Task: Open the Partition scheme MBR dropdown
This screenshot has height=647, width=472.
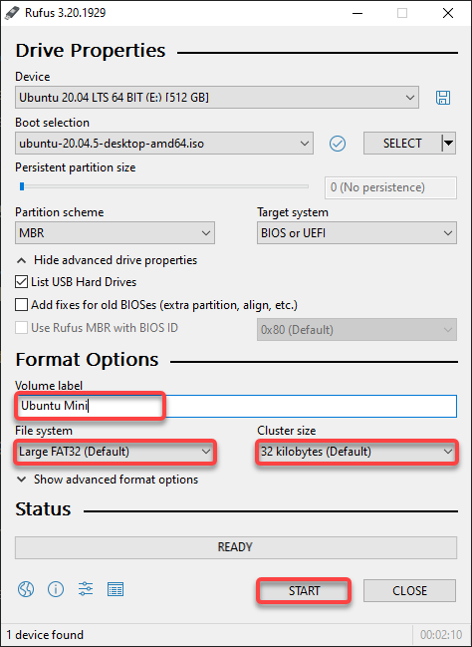Action: pyautogui.click(x=115, y=232)
